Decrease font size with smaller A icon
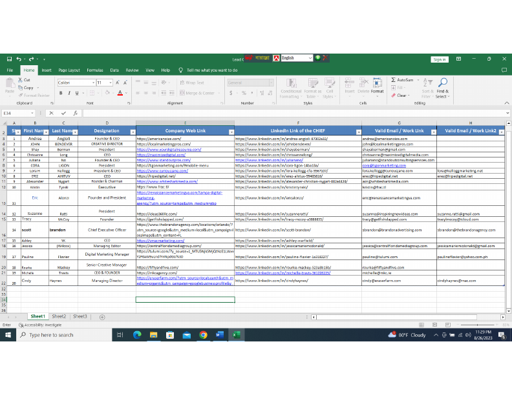512x395 pixels. 125,83
